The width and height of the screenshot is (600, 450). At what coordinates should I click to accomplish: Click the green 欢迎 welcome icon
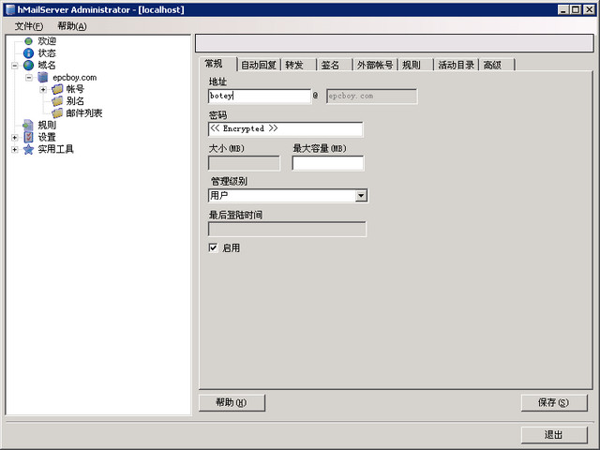point(29,41)
